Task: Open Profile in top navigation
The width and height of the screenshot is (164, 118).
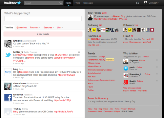Action: 77,3
